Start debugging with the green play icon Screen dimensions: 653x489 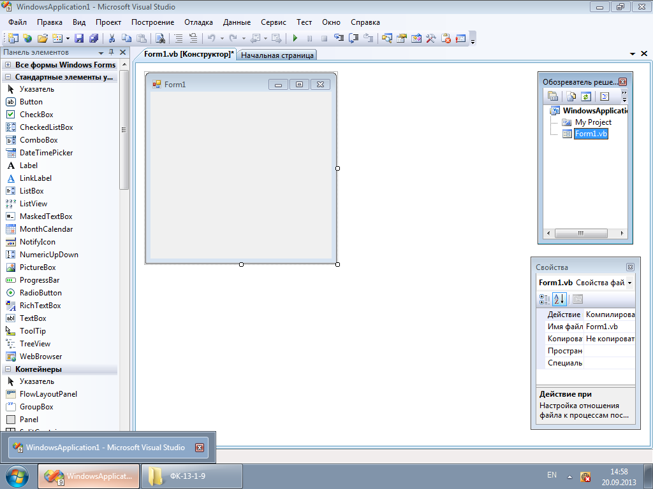[x=295, y=38]
